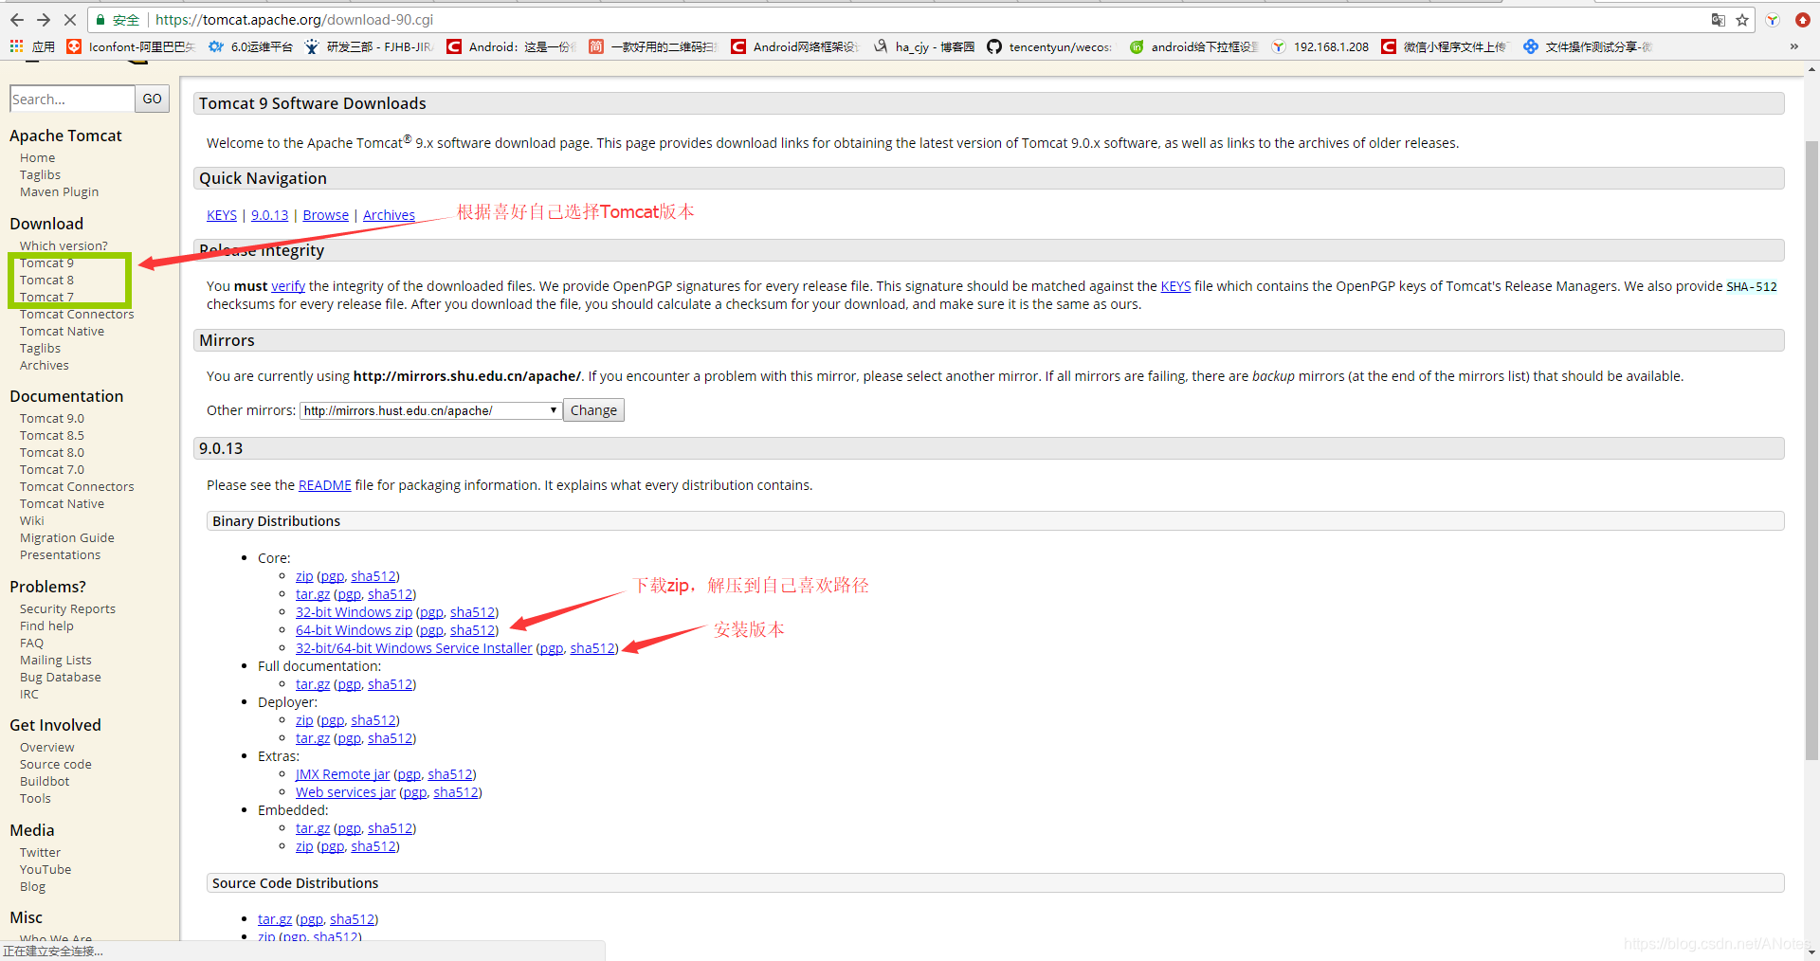Open the Iconfont bookmark
Screen dimensions: 1820x961
click(131, 46)
